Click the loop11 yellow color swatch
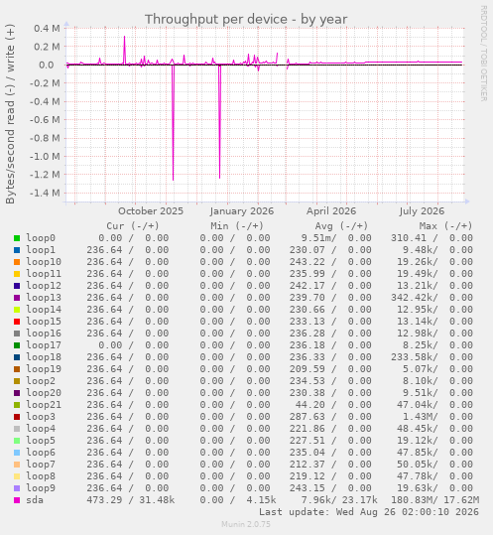 (17, 274)
